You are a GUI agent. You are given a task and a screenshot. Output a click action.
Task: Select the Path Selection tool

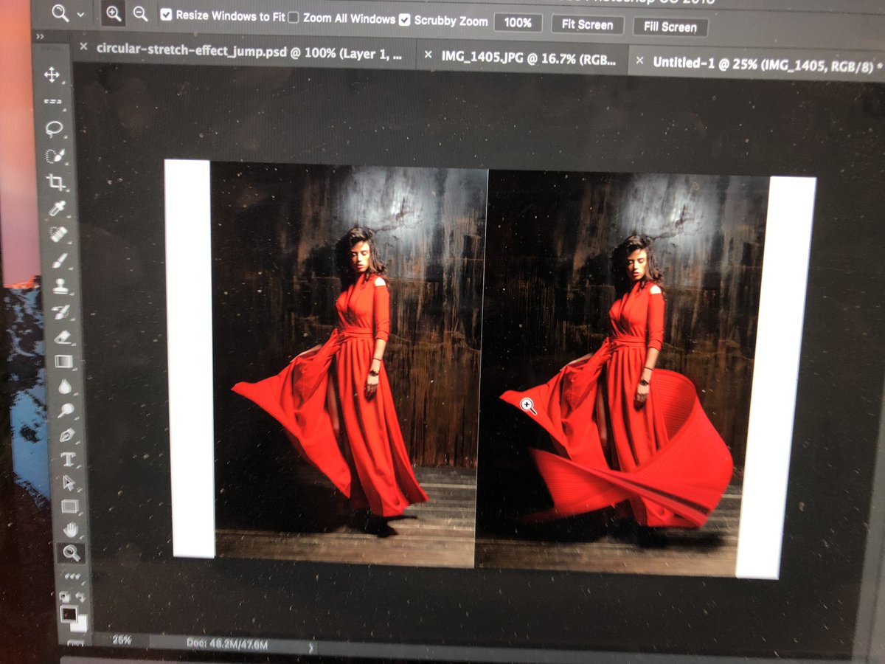pyautogui.click(x=69, y=483)
